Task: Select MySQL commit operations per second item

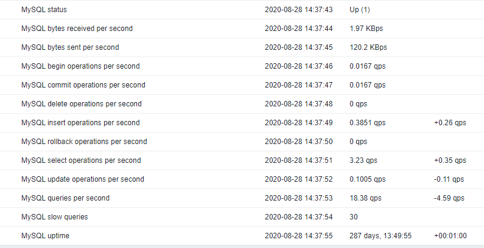Action: [83, 85]
